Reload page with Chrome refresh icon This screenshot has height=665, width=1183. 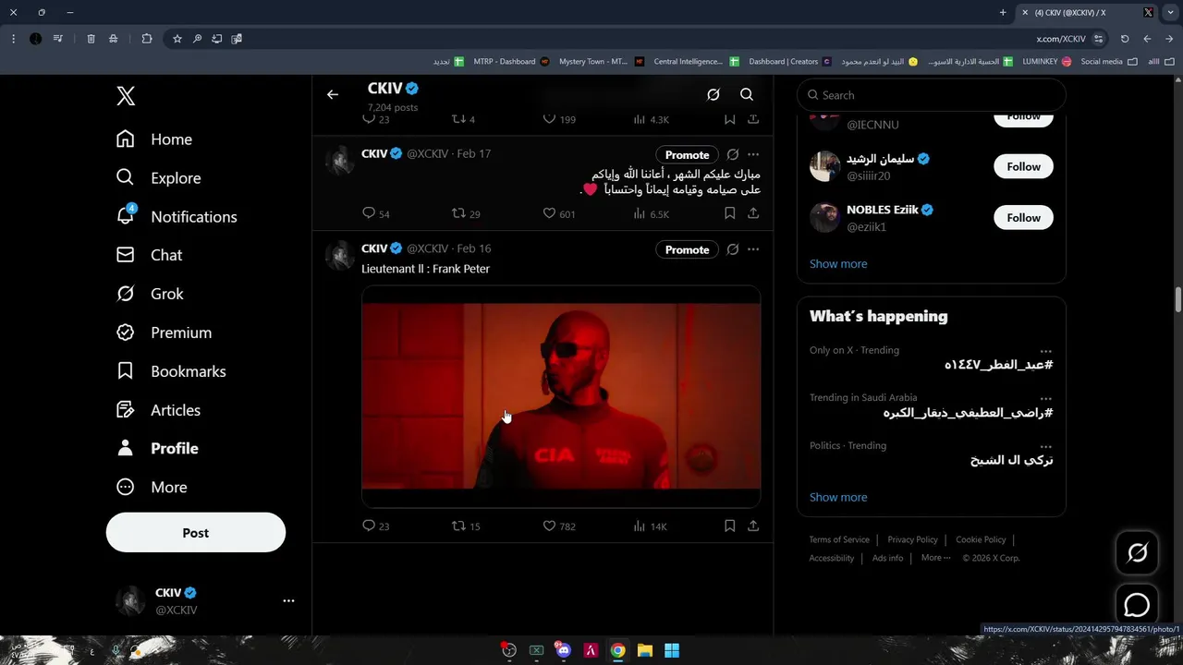point(1125,39)
